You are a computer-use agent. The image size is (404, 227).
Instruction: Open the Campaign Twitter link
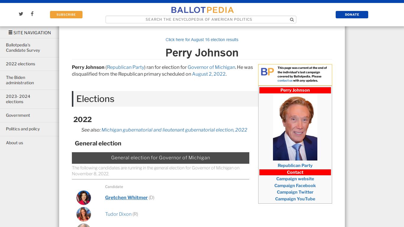point(295,192)
